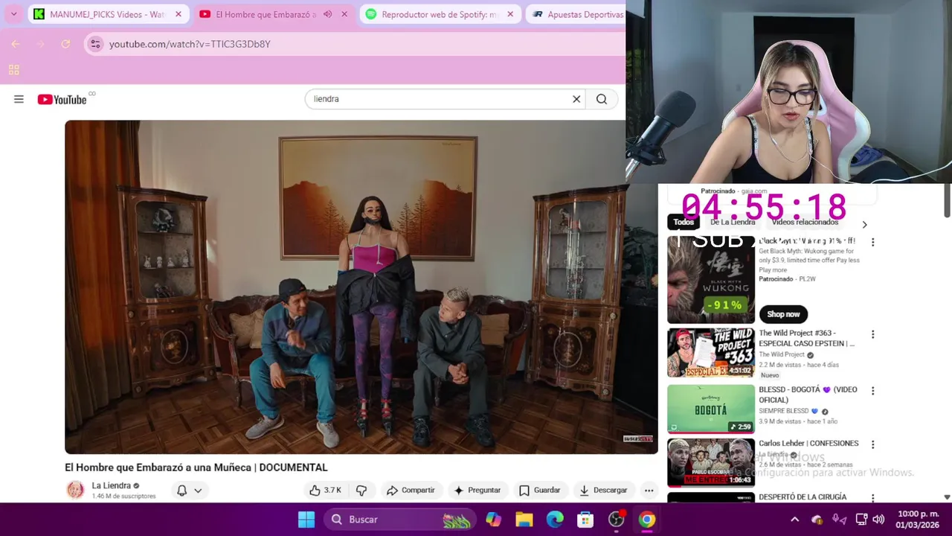Open the apps grid in bookmarks bar
The height and width of the screenshot is (536, 952).
point(13,70)
